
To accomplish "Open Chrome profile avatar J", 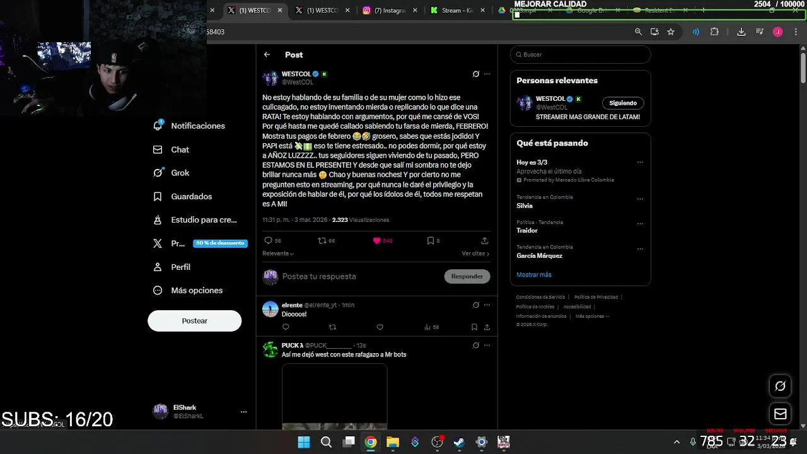I will click(x=777, y=32).
